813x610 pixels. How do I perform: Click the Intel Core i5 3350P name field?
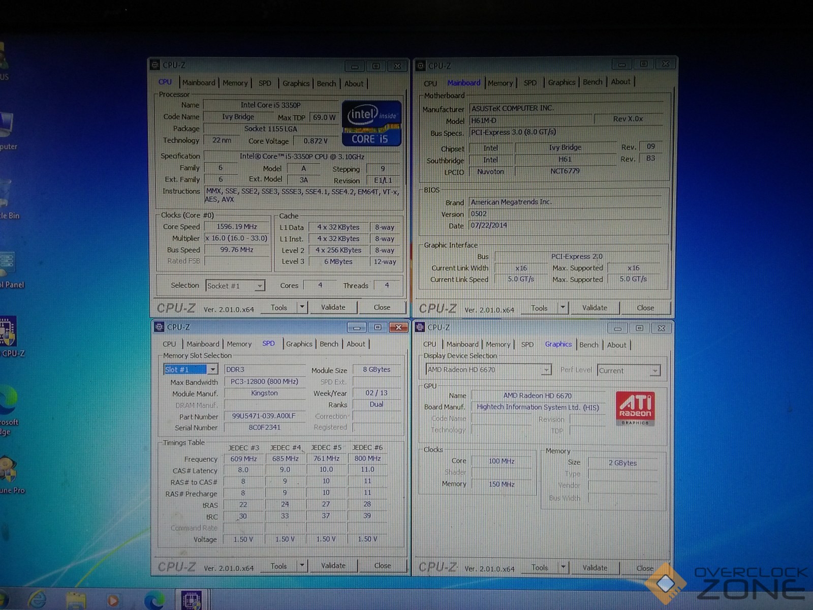[270, 105]
